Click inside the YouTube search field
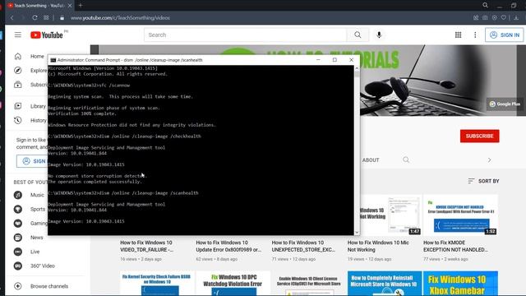 click(x=246, y=35)
